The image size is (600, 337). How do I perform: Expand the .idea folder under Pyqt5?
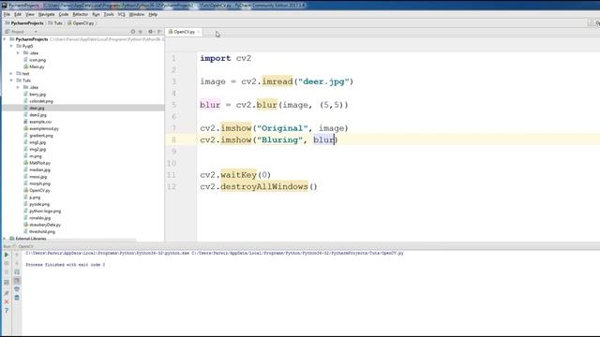(18, 53)
